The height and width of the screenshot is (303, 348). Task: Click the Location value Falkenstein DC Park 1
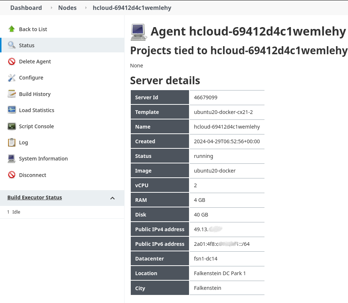[220, 273]
